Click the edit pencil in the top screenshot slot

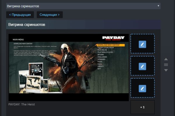(x=142, y=44)
